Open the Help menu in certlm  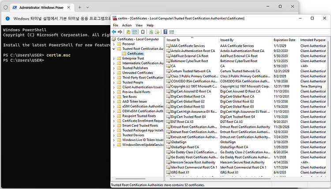[x=150, y=25]
